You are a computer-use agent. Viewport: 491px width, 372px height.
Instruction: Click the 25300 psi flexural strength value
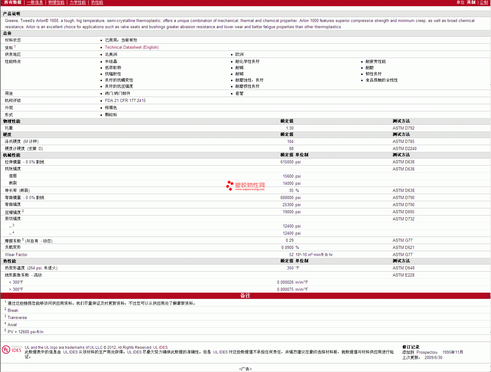tap(291, 205)
